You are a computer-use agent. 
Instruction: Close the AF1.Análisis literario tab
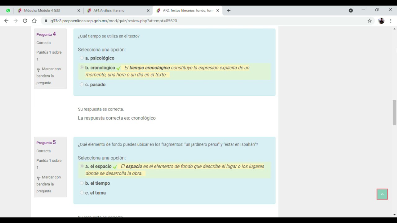(x=148, y=11)
